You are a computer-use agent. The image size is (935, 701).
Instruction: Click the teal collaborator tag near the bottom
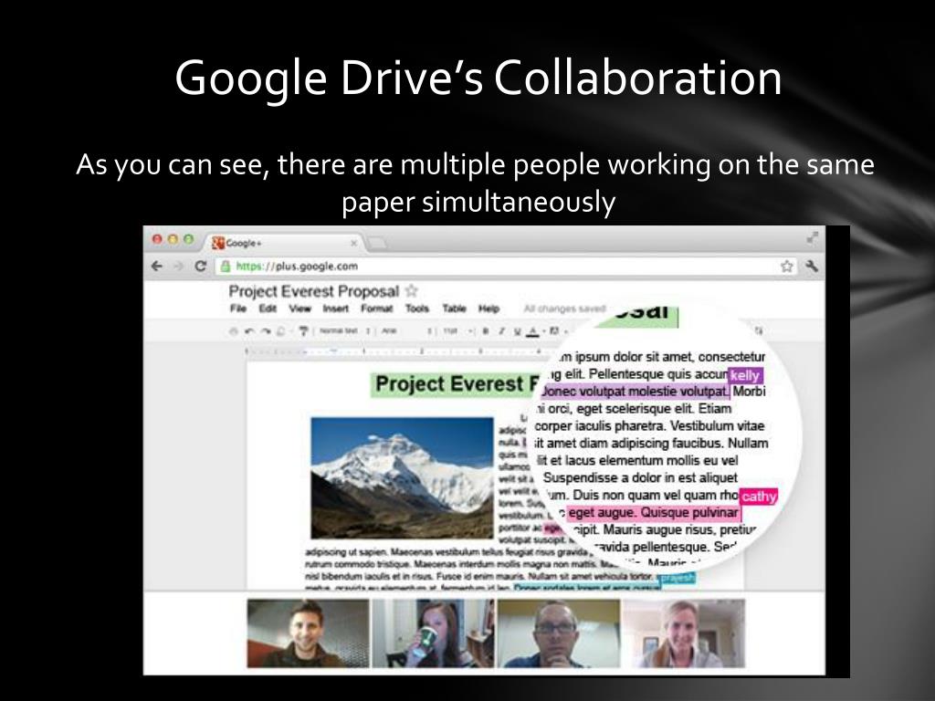676,578
